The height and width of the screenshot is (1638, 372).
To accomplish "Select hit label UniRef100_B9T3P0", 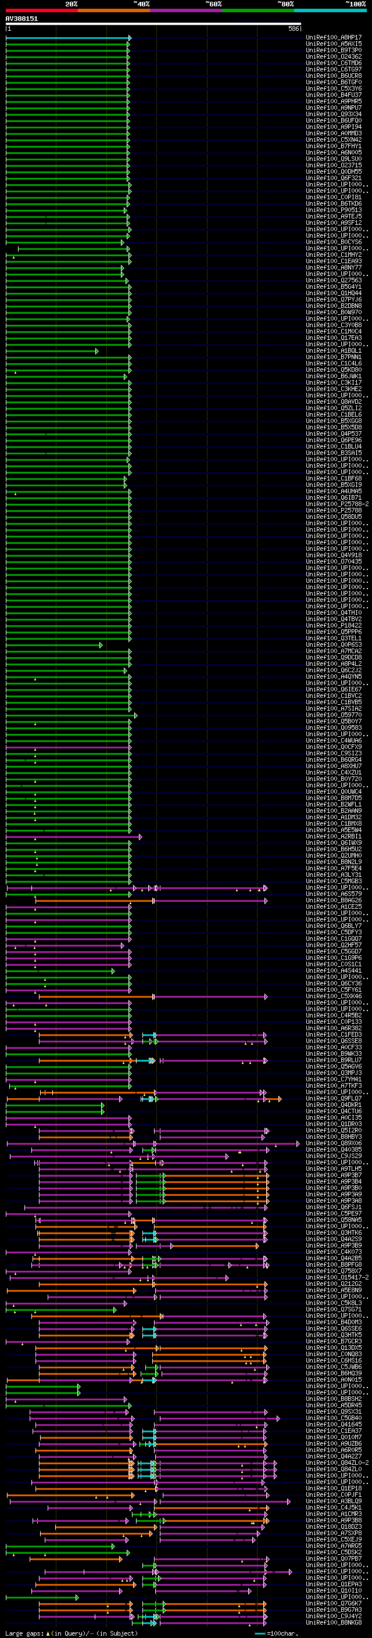I will pyautogui.click(x=333, y=50).
